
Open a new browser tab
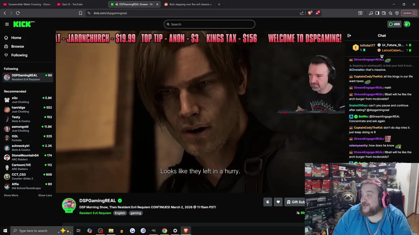click(x=219, y=4)
